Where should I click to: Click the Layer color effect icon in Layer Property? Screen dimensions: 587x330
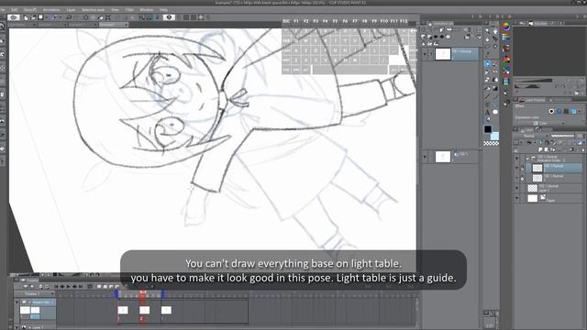pyautogui.click(x=574, y=111)
